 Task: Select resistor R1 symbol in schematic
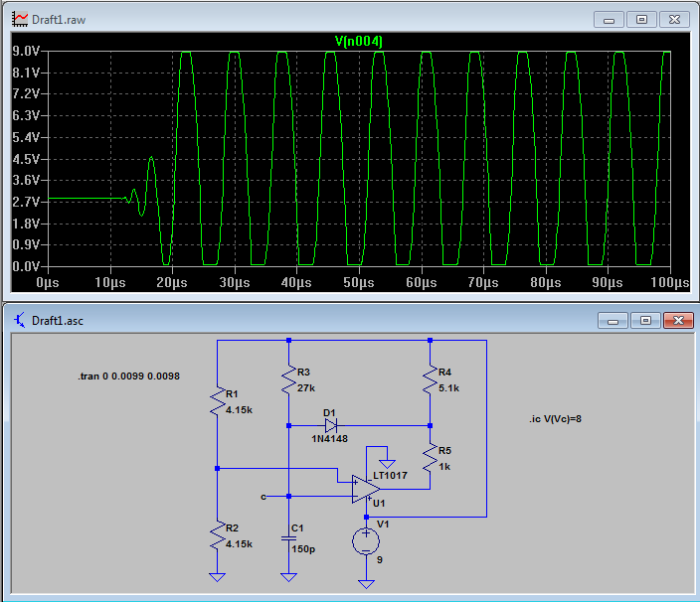217,402
